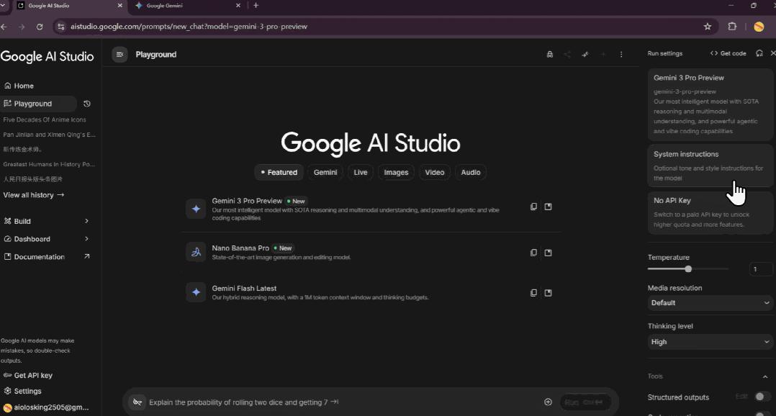Open the Media resolution dropdown
The height and width of the screenshot is (416, 776).
click(x=710, y=303)
